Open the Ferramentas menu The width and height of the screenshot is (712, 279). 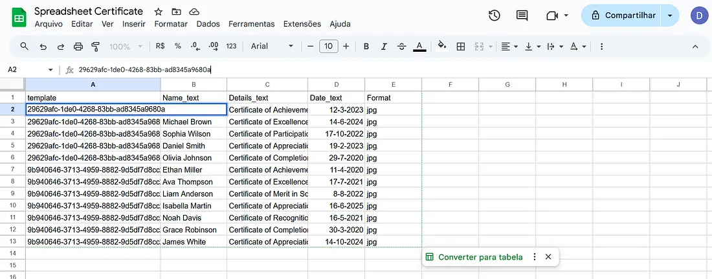(x=252, y=24)
